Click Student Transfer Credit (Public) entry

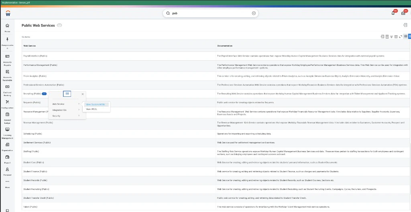38,198
